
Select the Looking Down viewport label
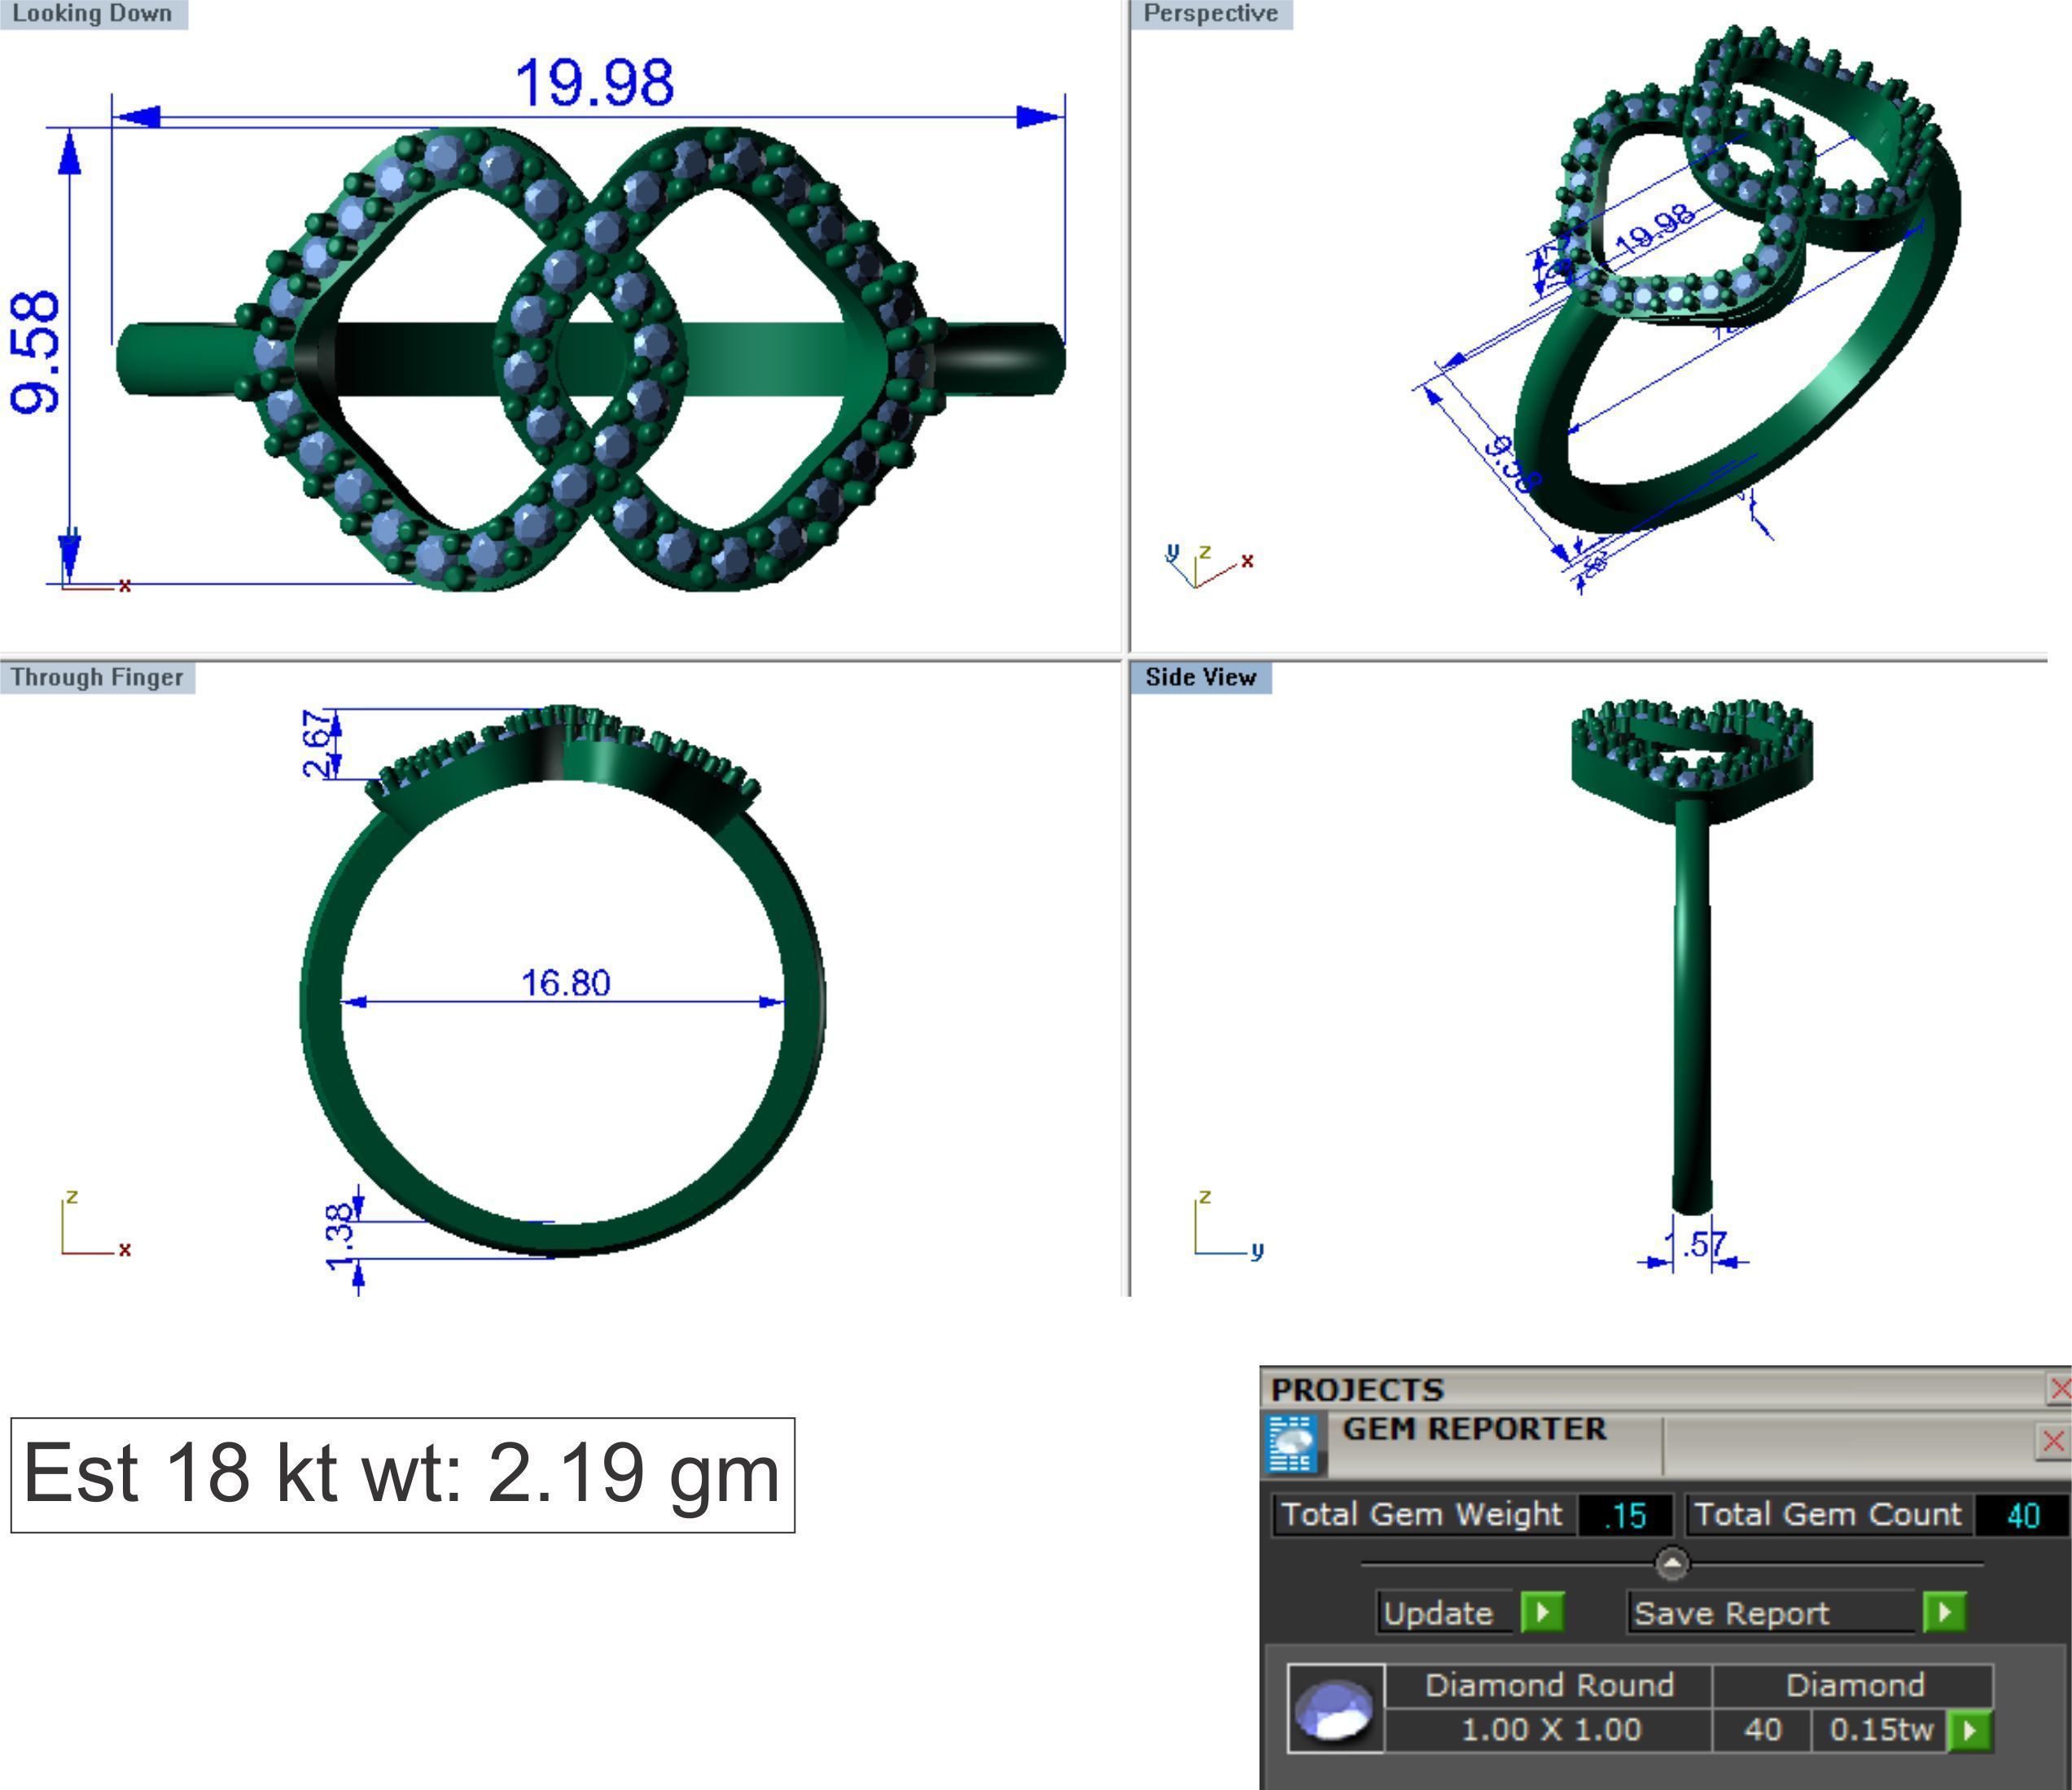click(x=93, y=14)
